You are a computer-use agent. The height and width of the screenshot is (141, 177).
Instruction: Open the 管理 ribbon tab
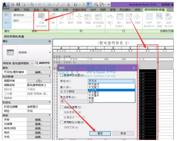[x=113, y=10]
